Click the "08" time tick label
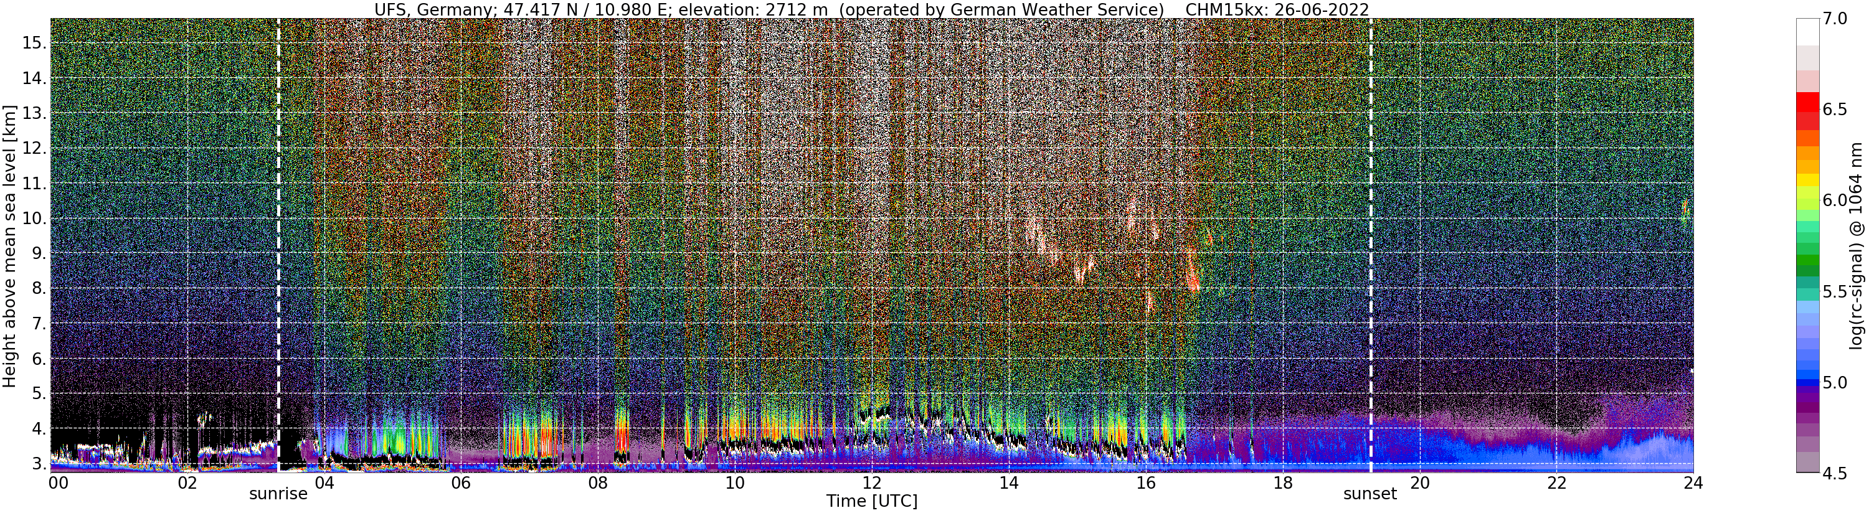 (597, 482)
